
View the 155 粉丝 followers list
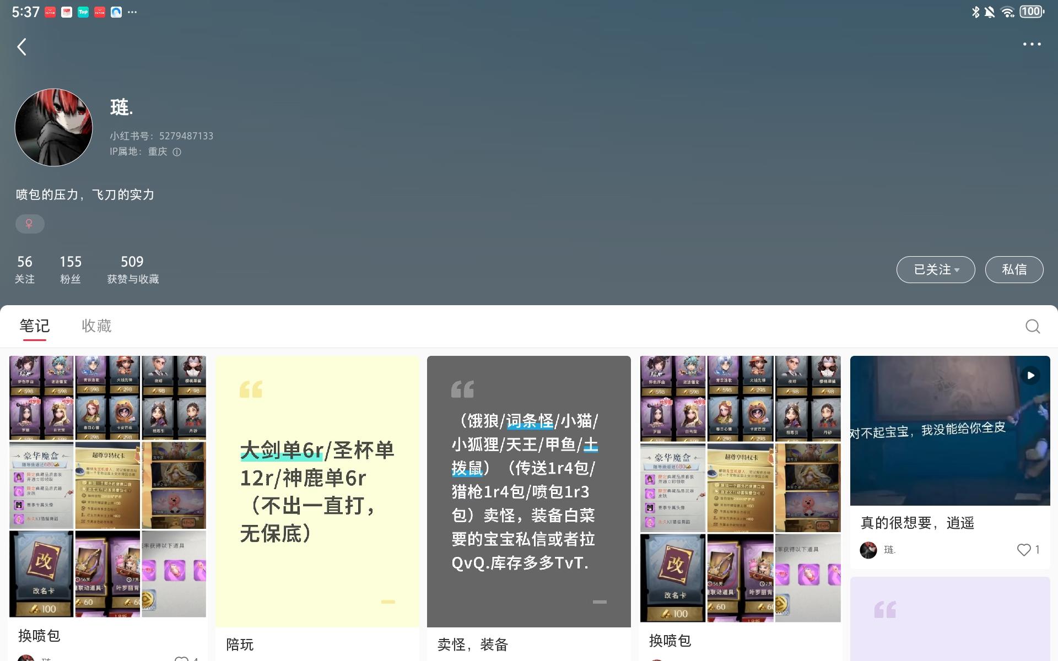tap(71, 269)
